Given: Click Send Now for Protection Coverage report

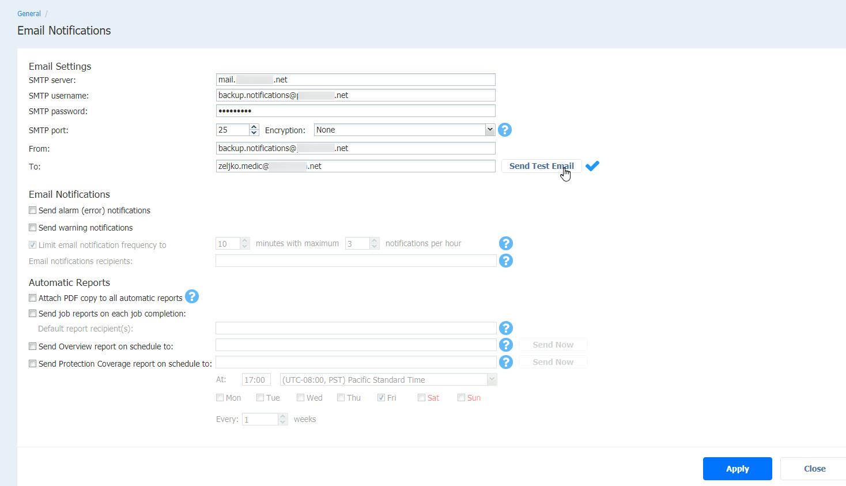Looking at the screenshot, I should point(553,362).
